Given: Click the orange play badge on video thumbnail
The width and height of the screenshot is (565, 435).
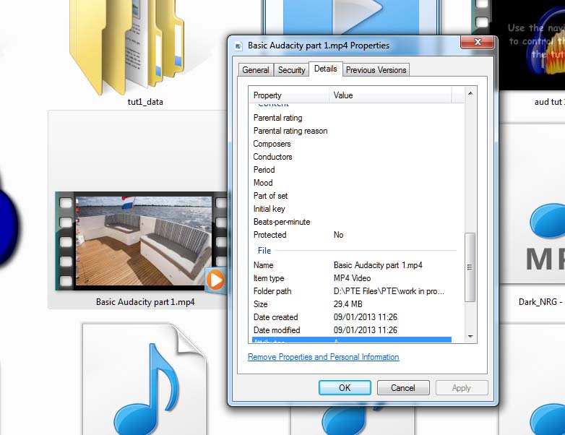Looking at the screenshot, I should [x=215, y=280].
